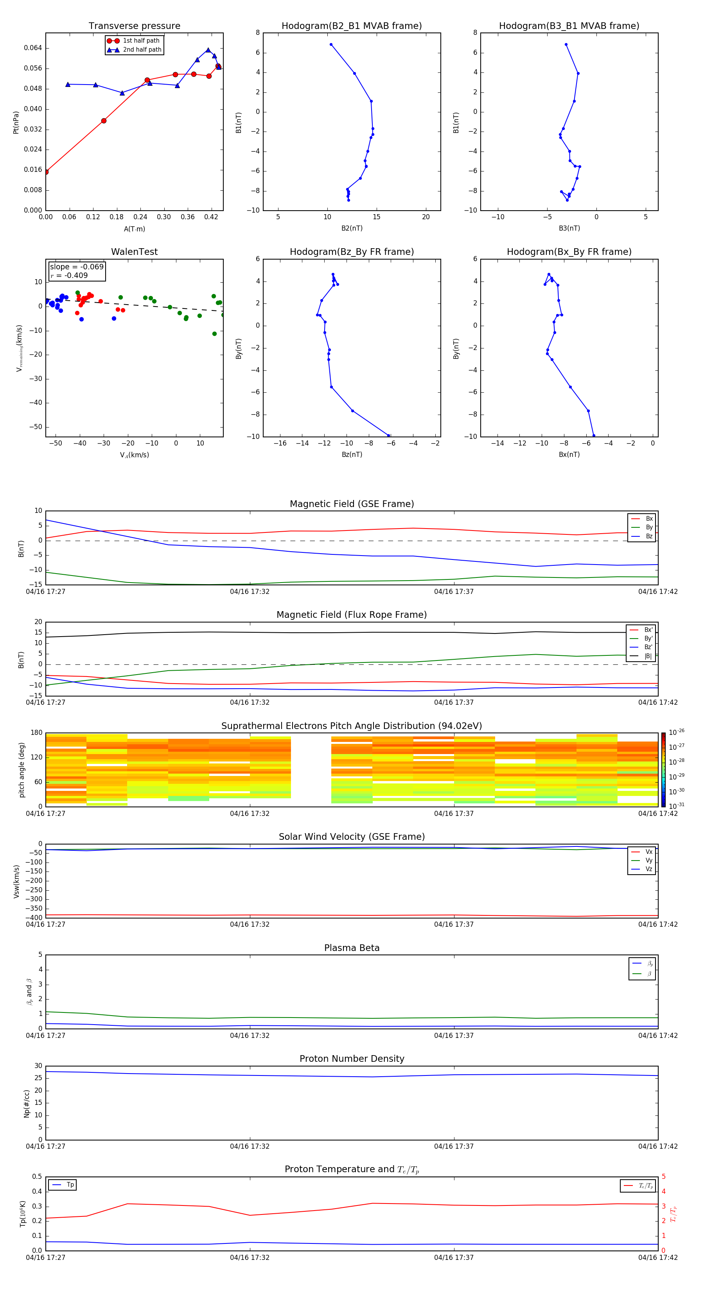Click the "Solar Wind Velocity (GSE Frame)" title
The width and height of the screenshot is (704, 1292).
[x=352, y=837]
